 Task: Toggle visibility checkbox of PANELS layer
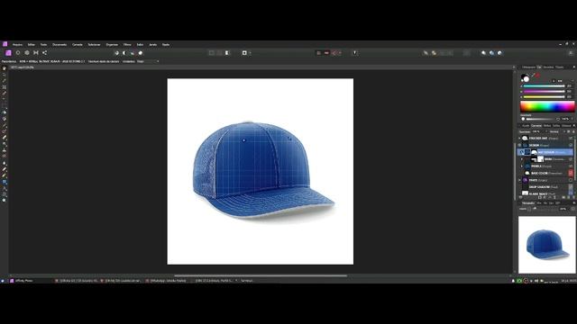click(571, 166)
